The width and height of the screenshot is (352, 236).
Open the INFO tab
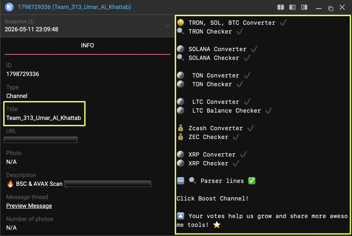tap(87, 45)
